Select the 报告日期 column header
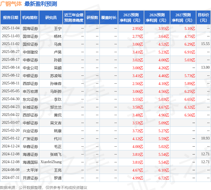 (11, 18)
